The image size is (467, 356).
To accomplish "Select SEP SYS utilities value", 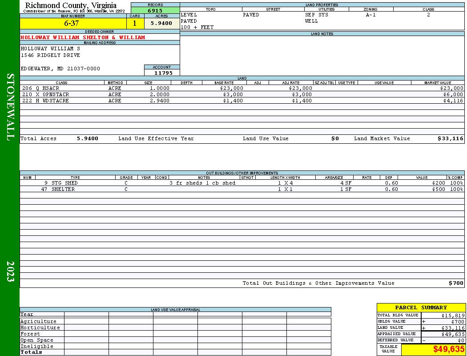I will click(x=317, y=15).
